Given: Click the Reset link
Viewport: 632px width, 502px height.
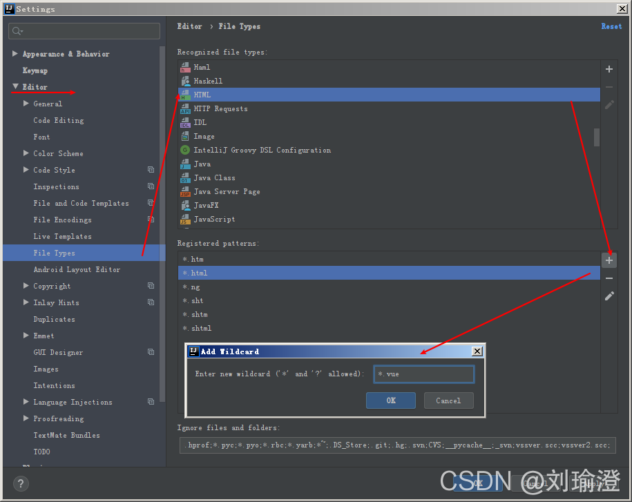Looking at the screenshot, I should 611,26.
